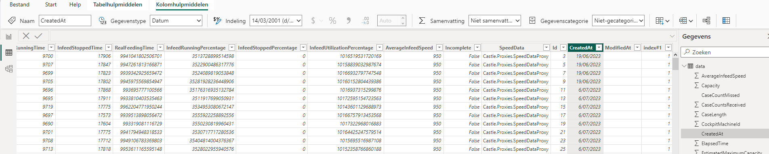
Task: Select CaseCountMissed field in Gegevens list
Action: (721, 95)
